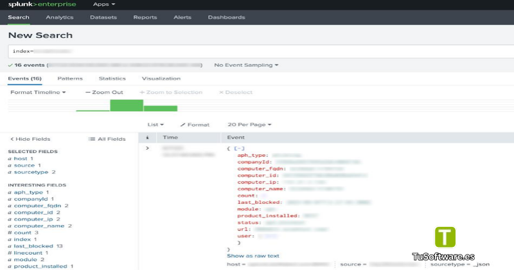Viewport: 514px width, 270px height.
Task: Click into the search query input
Action: (x=261, y=51)
